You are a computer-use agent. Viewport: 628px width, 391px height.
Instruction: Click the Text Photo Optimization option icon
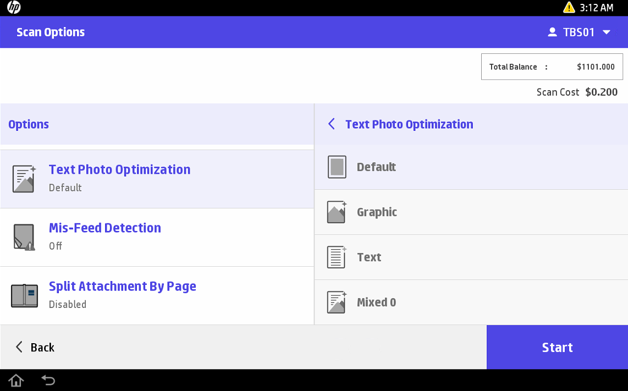[24, 179]
